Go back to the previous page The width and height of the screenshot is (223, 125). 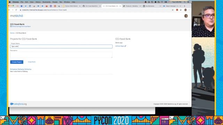tap(9, 10)
